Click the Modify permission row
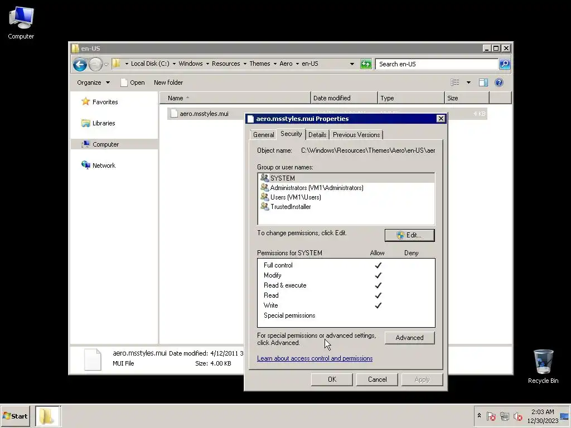Screen dimensions: 571x428 click(346, 275)
